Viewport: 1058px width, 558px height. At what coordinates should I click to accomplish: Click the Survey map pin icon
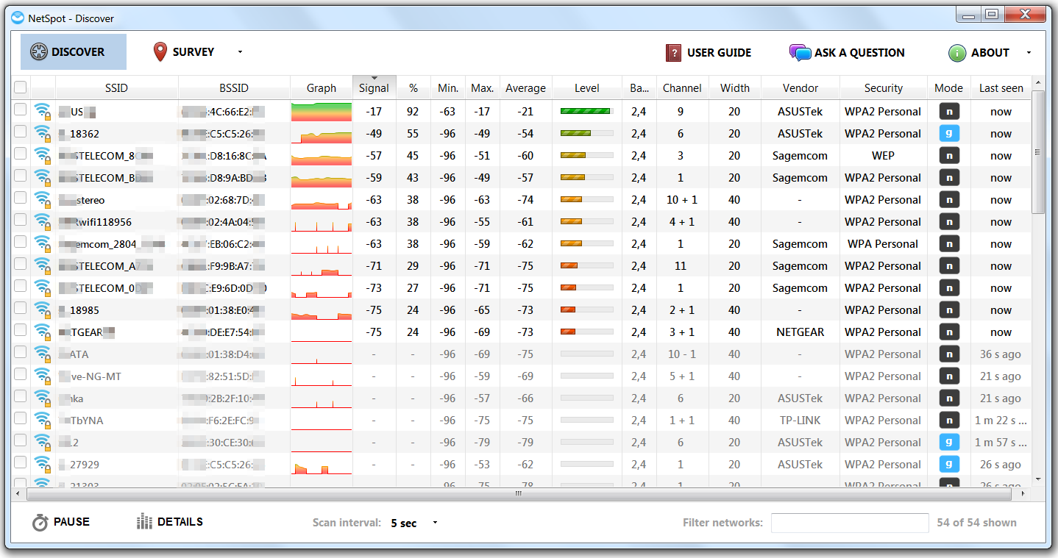[160, 52]
